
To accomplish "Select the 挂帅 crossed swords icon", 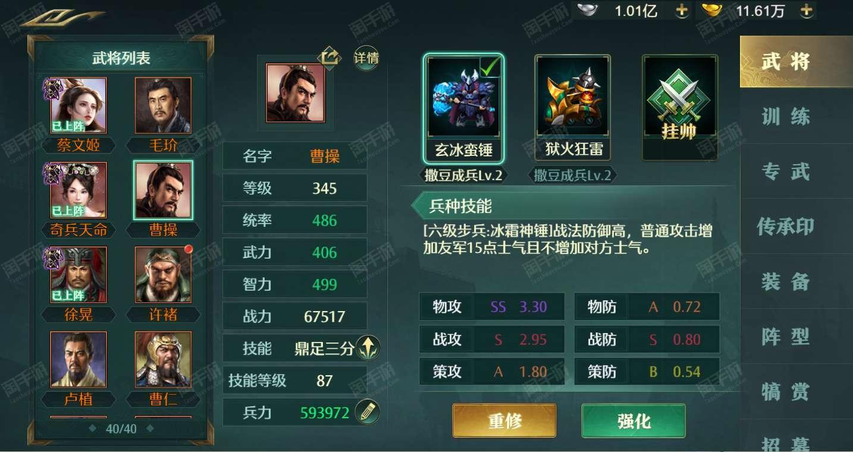I will (679, 107).
